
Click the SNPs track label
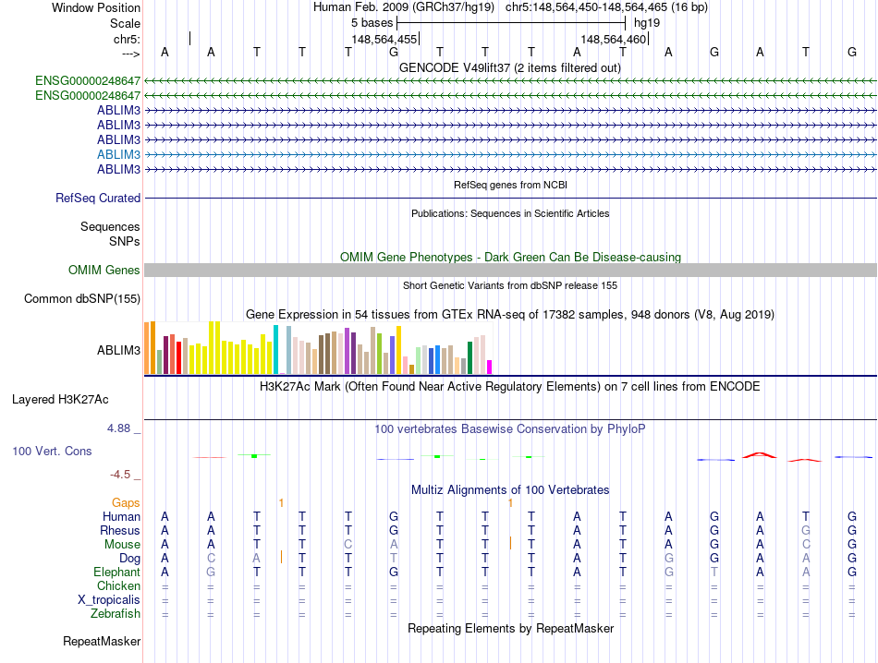click(x=125, y=241)
